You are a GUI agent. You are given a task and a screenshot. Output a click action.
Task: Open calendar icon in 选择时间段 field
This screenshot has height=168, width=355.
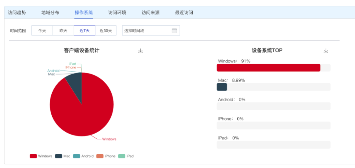tap(174, 31)
